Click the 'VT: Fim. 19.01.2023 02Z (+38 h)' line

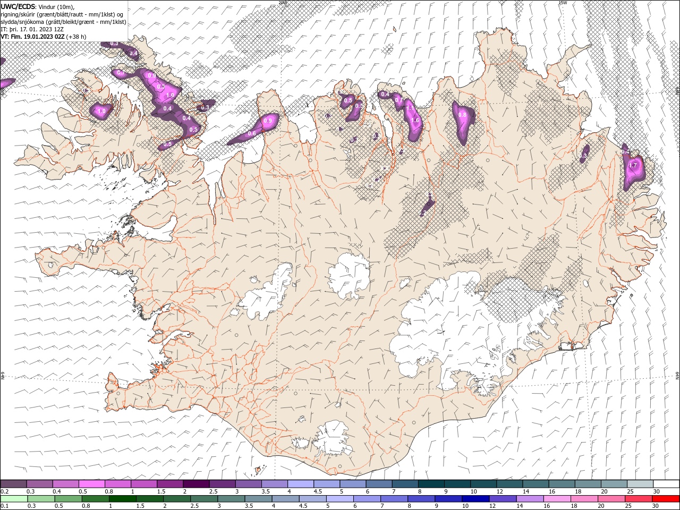point(44,37)
